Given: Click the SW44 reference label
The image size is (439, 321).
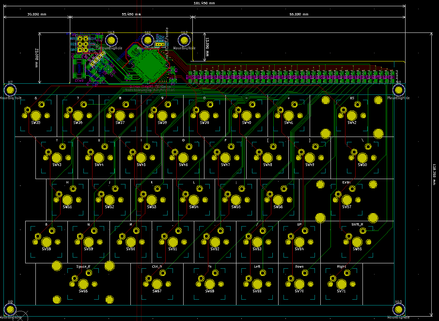Looking at the screenshot, I should [x=99, y=165].
